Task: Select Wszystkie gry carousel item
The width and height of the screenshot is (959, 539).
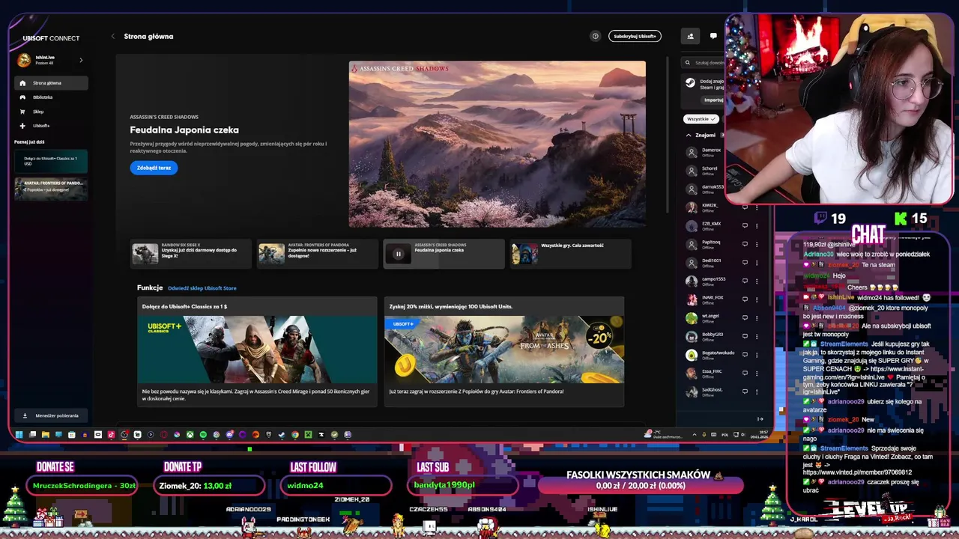Action: tap(570, 254)
